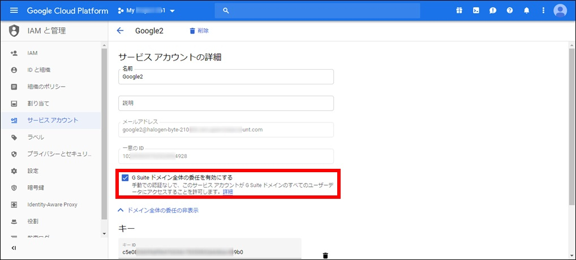Click the ID と組織 person icon
The height and width of the screenshot is (260, 576).
(x=14, y=70)
